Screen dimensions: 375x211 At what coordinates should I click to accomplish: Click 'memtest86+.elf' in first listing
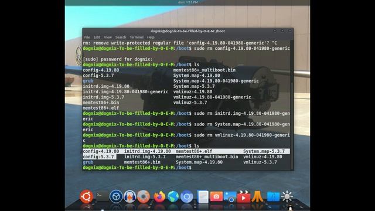(101, 108)
